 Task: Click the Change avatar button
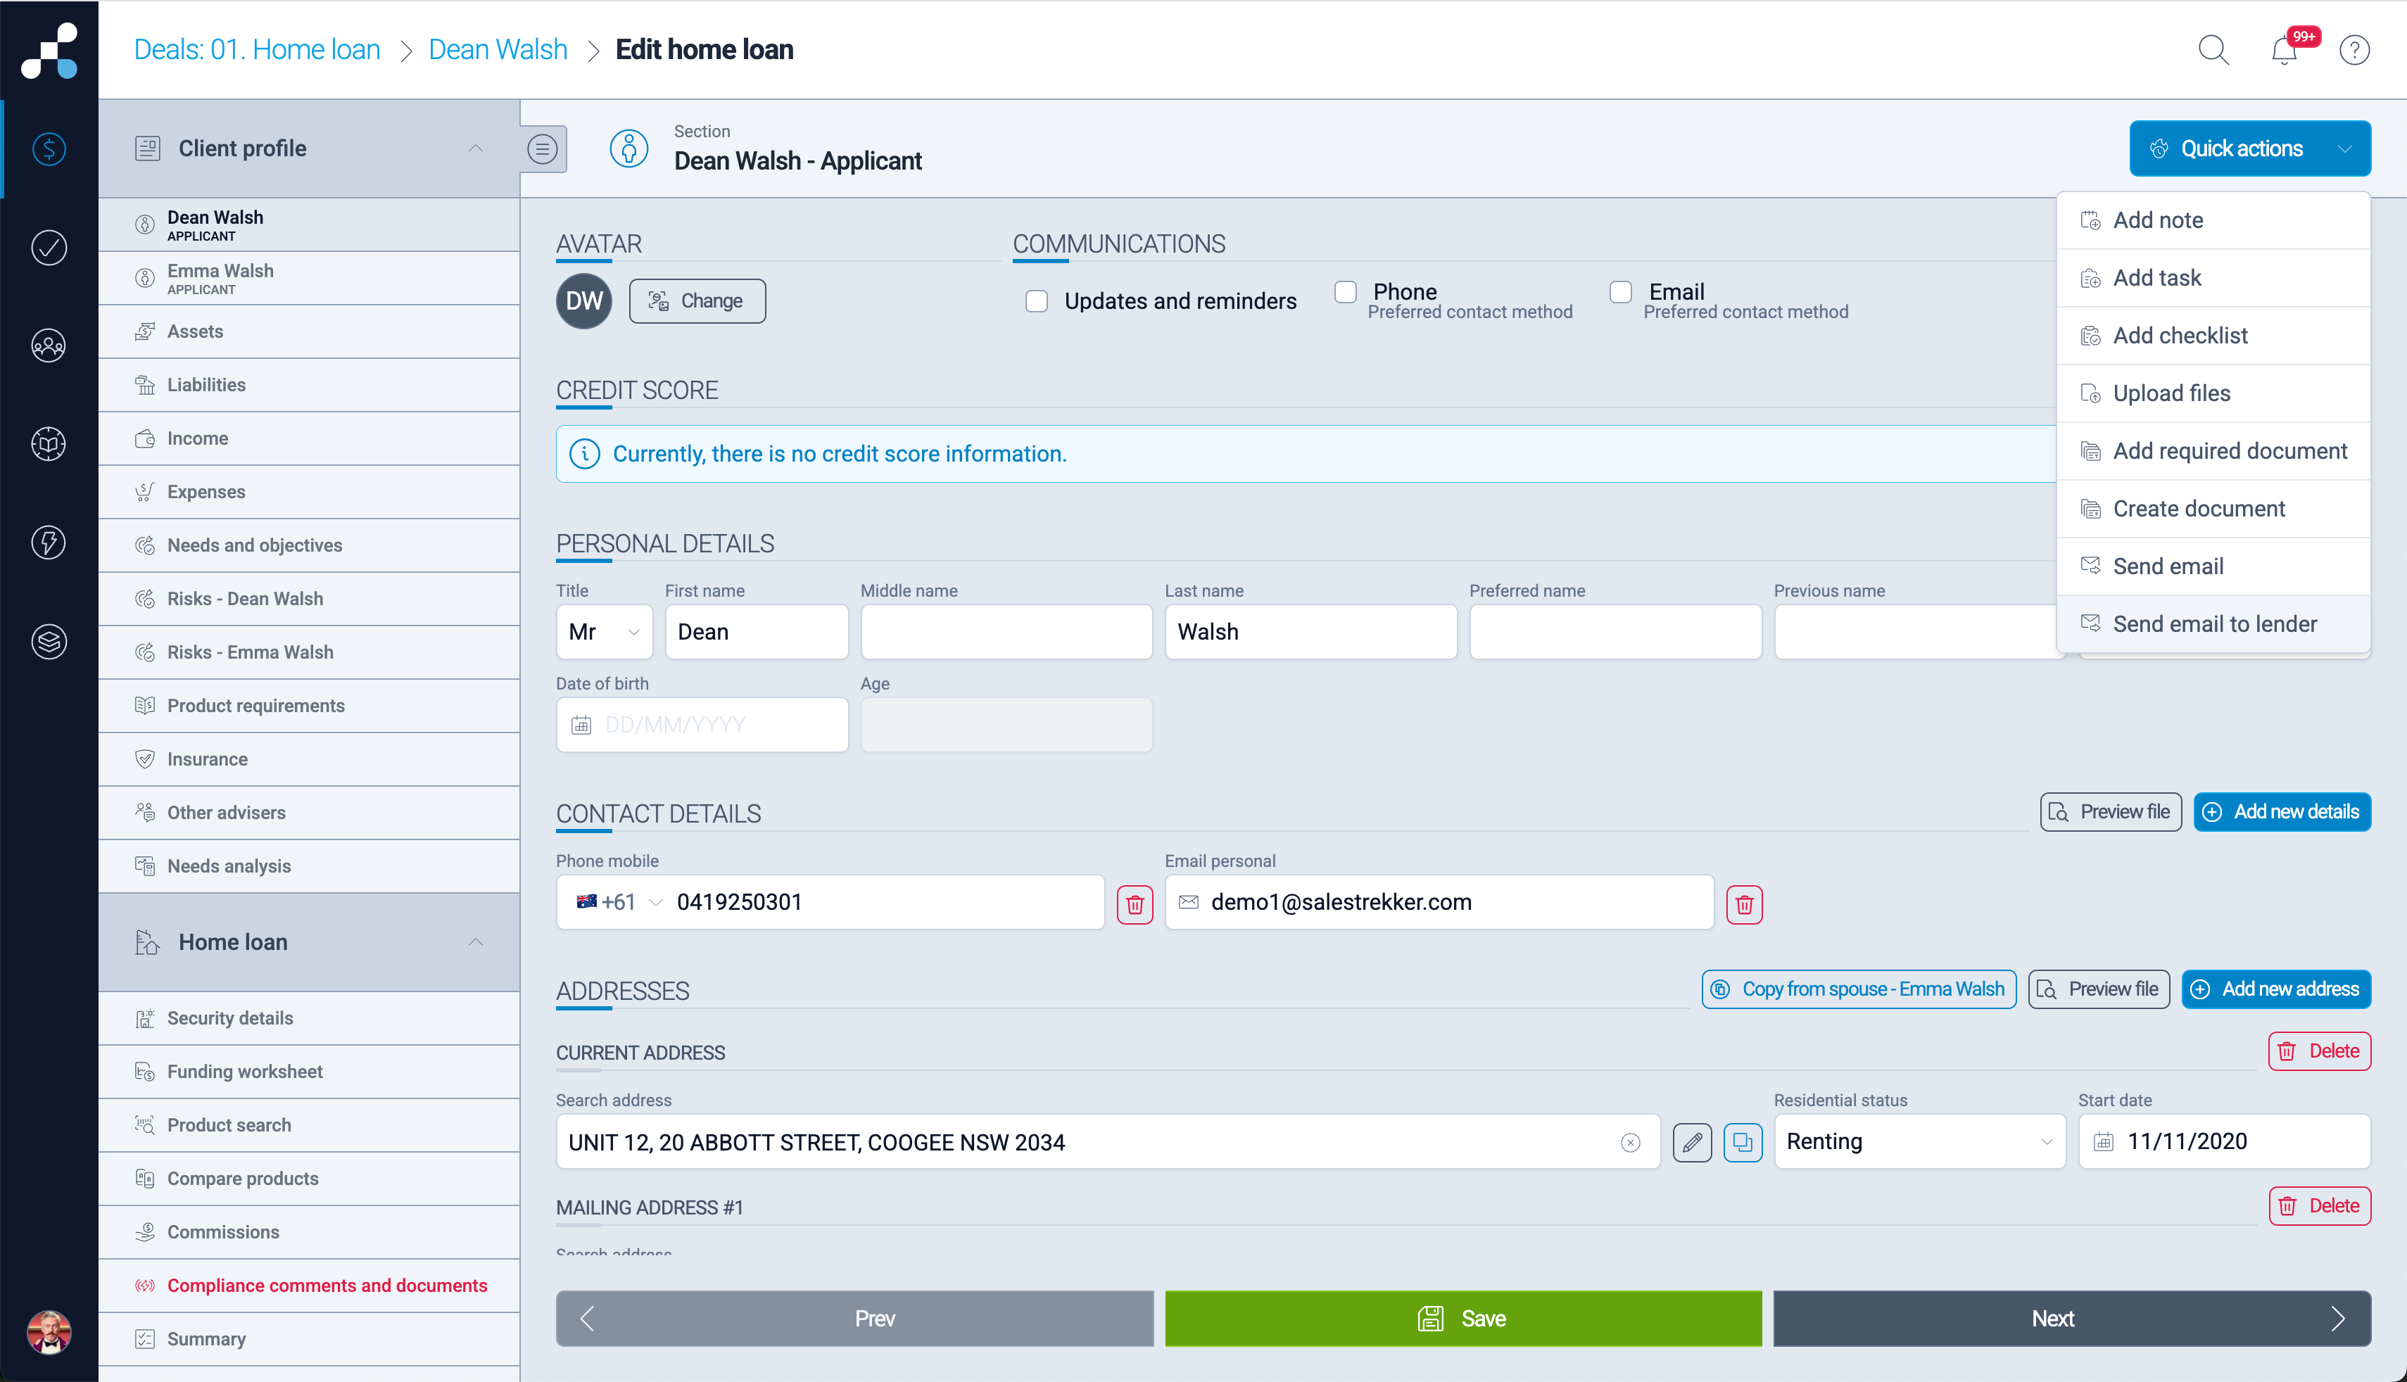tap(697, 301)
